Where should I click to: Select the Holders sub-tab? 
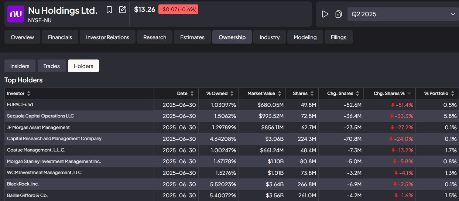(83, 66)
